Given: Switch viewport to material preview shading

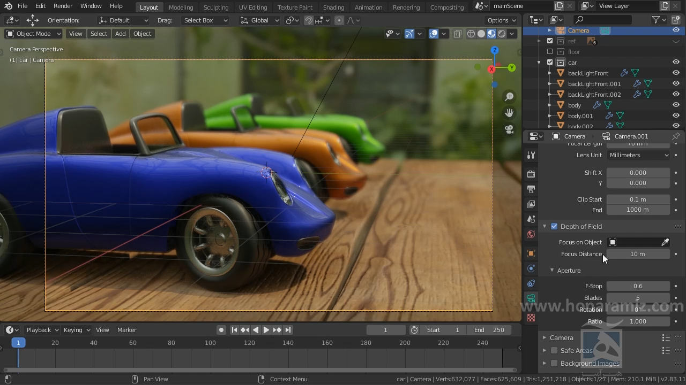Looking at the screenshot, I should [x=491, y=34].
